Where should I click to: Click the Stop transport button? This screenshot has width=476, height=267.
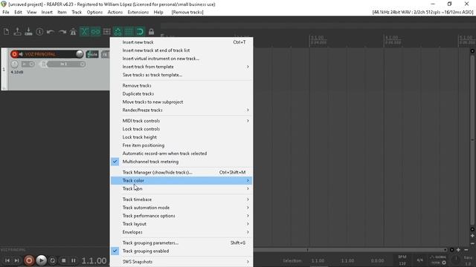point(63,260)
